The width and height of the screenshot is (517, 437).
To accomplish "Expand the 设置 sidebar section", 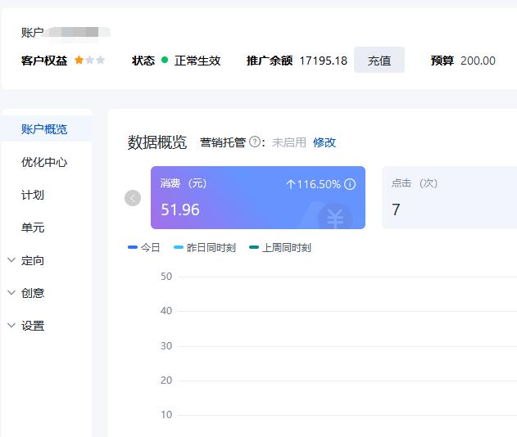I will 33,326.
